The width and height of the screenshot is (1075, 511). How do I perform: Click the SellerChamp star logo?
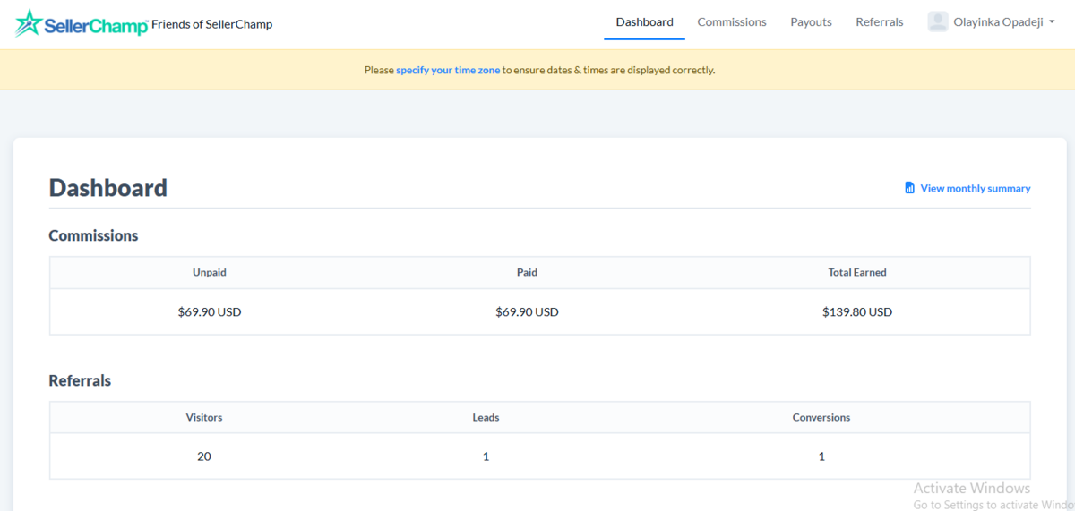coord(29,23)
